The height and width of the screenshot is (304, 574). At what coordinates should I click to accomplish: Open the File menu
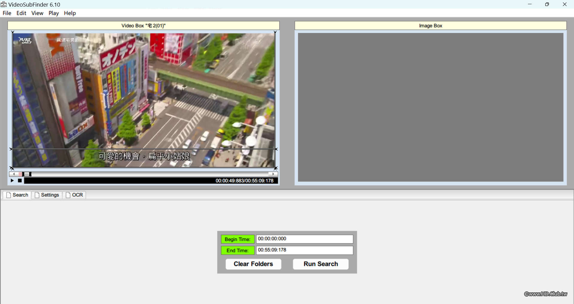pyautogui.click(x=7, y=13)
